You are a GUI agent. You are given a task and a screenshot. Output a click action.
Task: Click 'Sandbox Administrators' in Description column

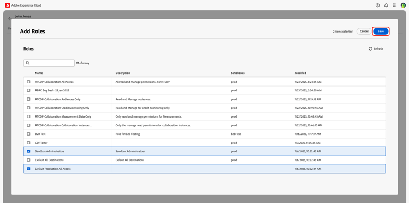[130, 151]
